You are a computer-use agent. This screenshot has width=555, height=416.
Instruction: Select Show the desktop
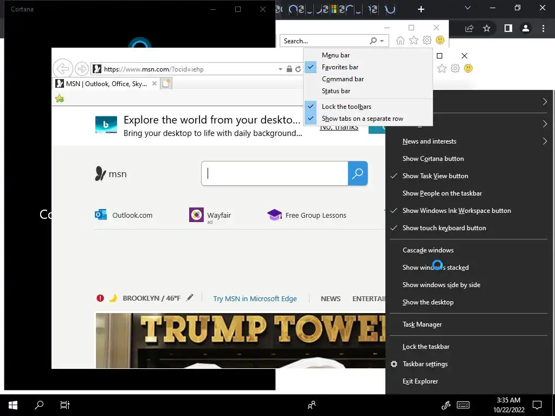469,302
